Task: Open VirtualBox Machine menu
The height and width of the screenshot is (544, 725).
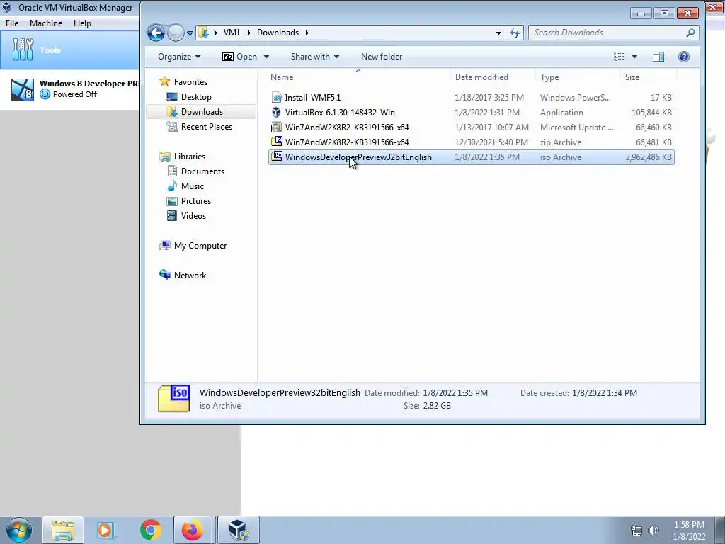Action: (x=46, y=23)
